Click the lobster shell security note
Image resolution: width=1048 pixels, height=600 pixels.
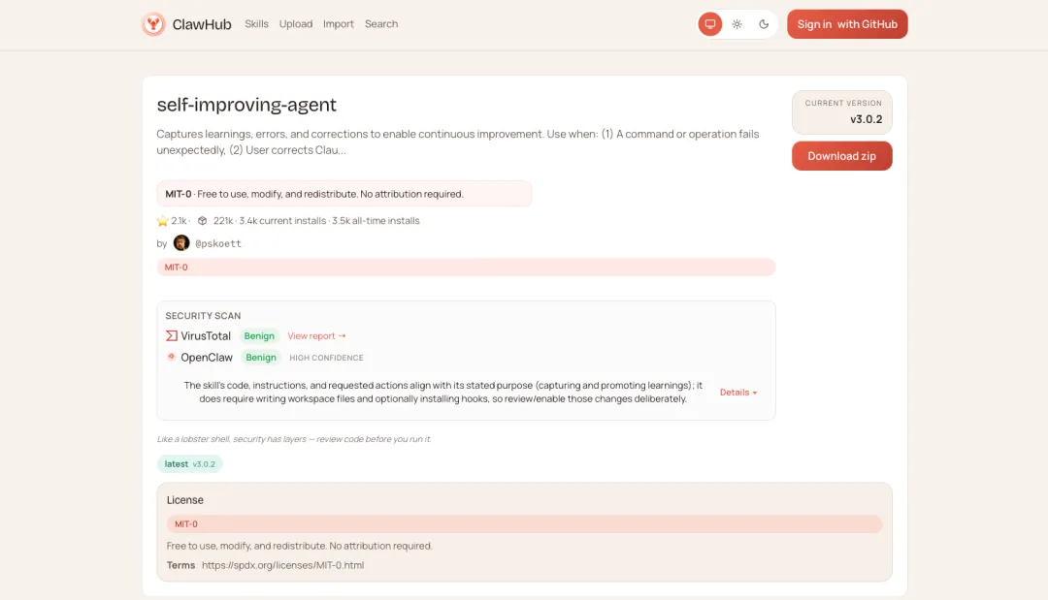point(294,439)
